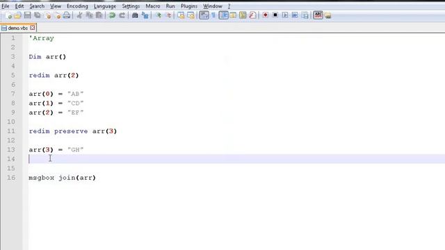Open the Run menu

click(170, 6)
